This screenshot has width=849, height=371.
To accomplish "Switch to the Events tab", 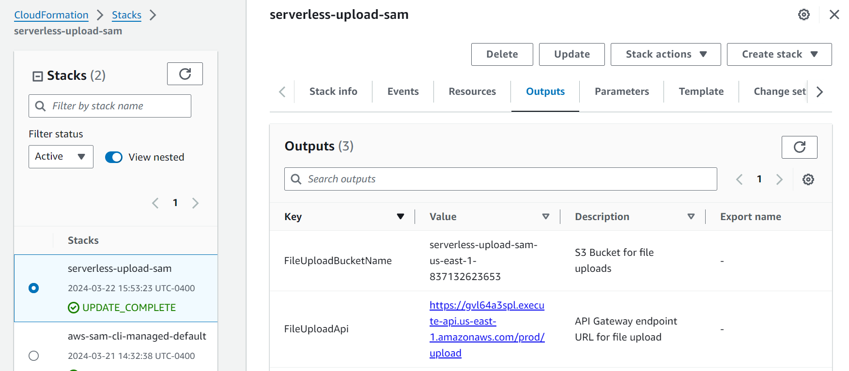I will pyautogui.click(x=403, y=91).
